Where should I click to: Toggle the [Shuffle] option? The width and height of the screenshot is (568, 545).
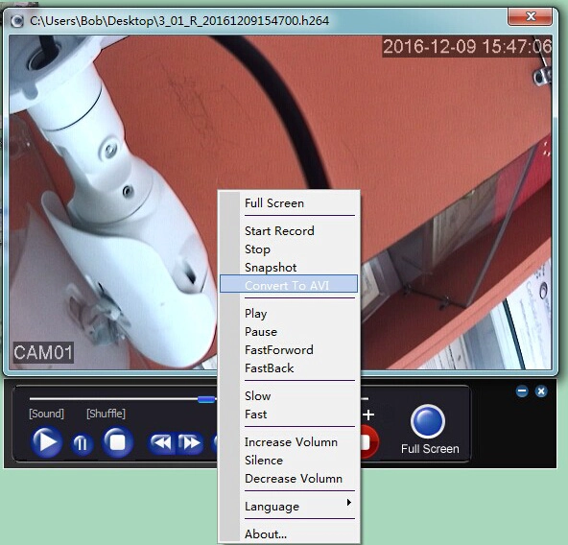106,414
